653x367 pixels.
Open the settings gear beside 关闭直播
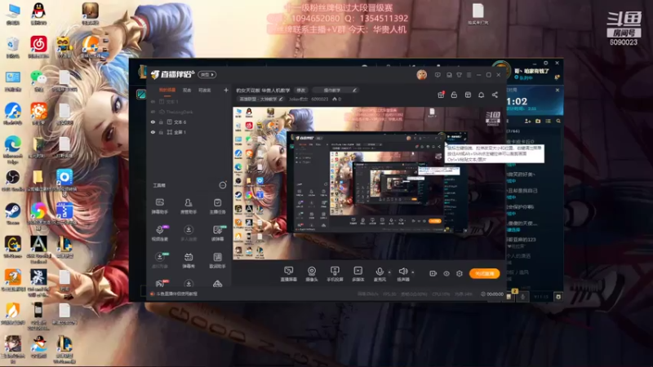(x=460, y=273)
